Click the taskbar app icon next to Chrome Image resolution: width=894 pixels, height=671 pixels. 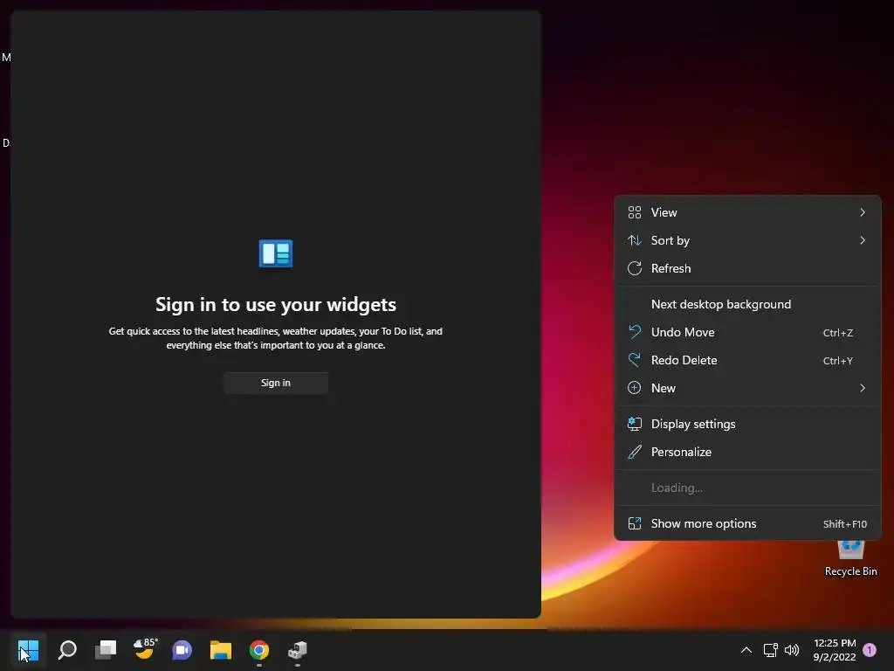point(297,650)
